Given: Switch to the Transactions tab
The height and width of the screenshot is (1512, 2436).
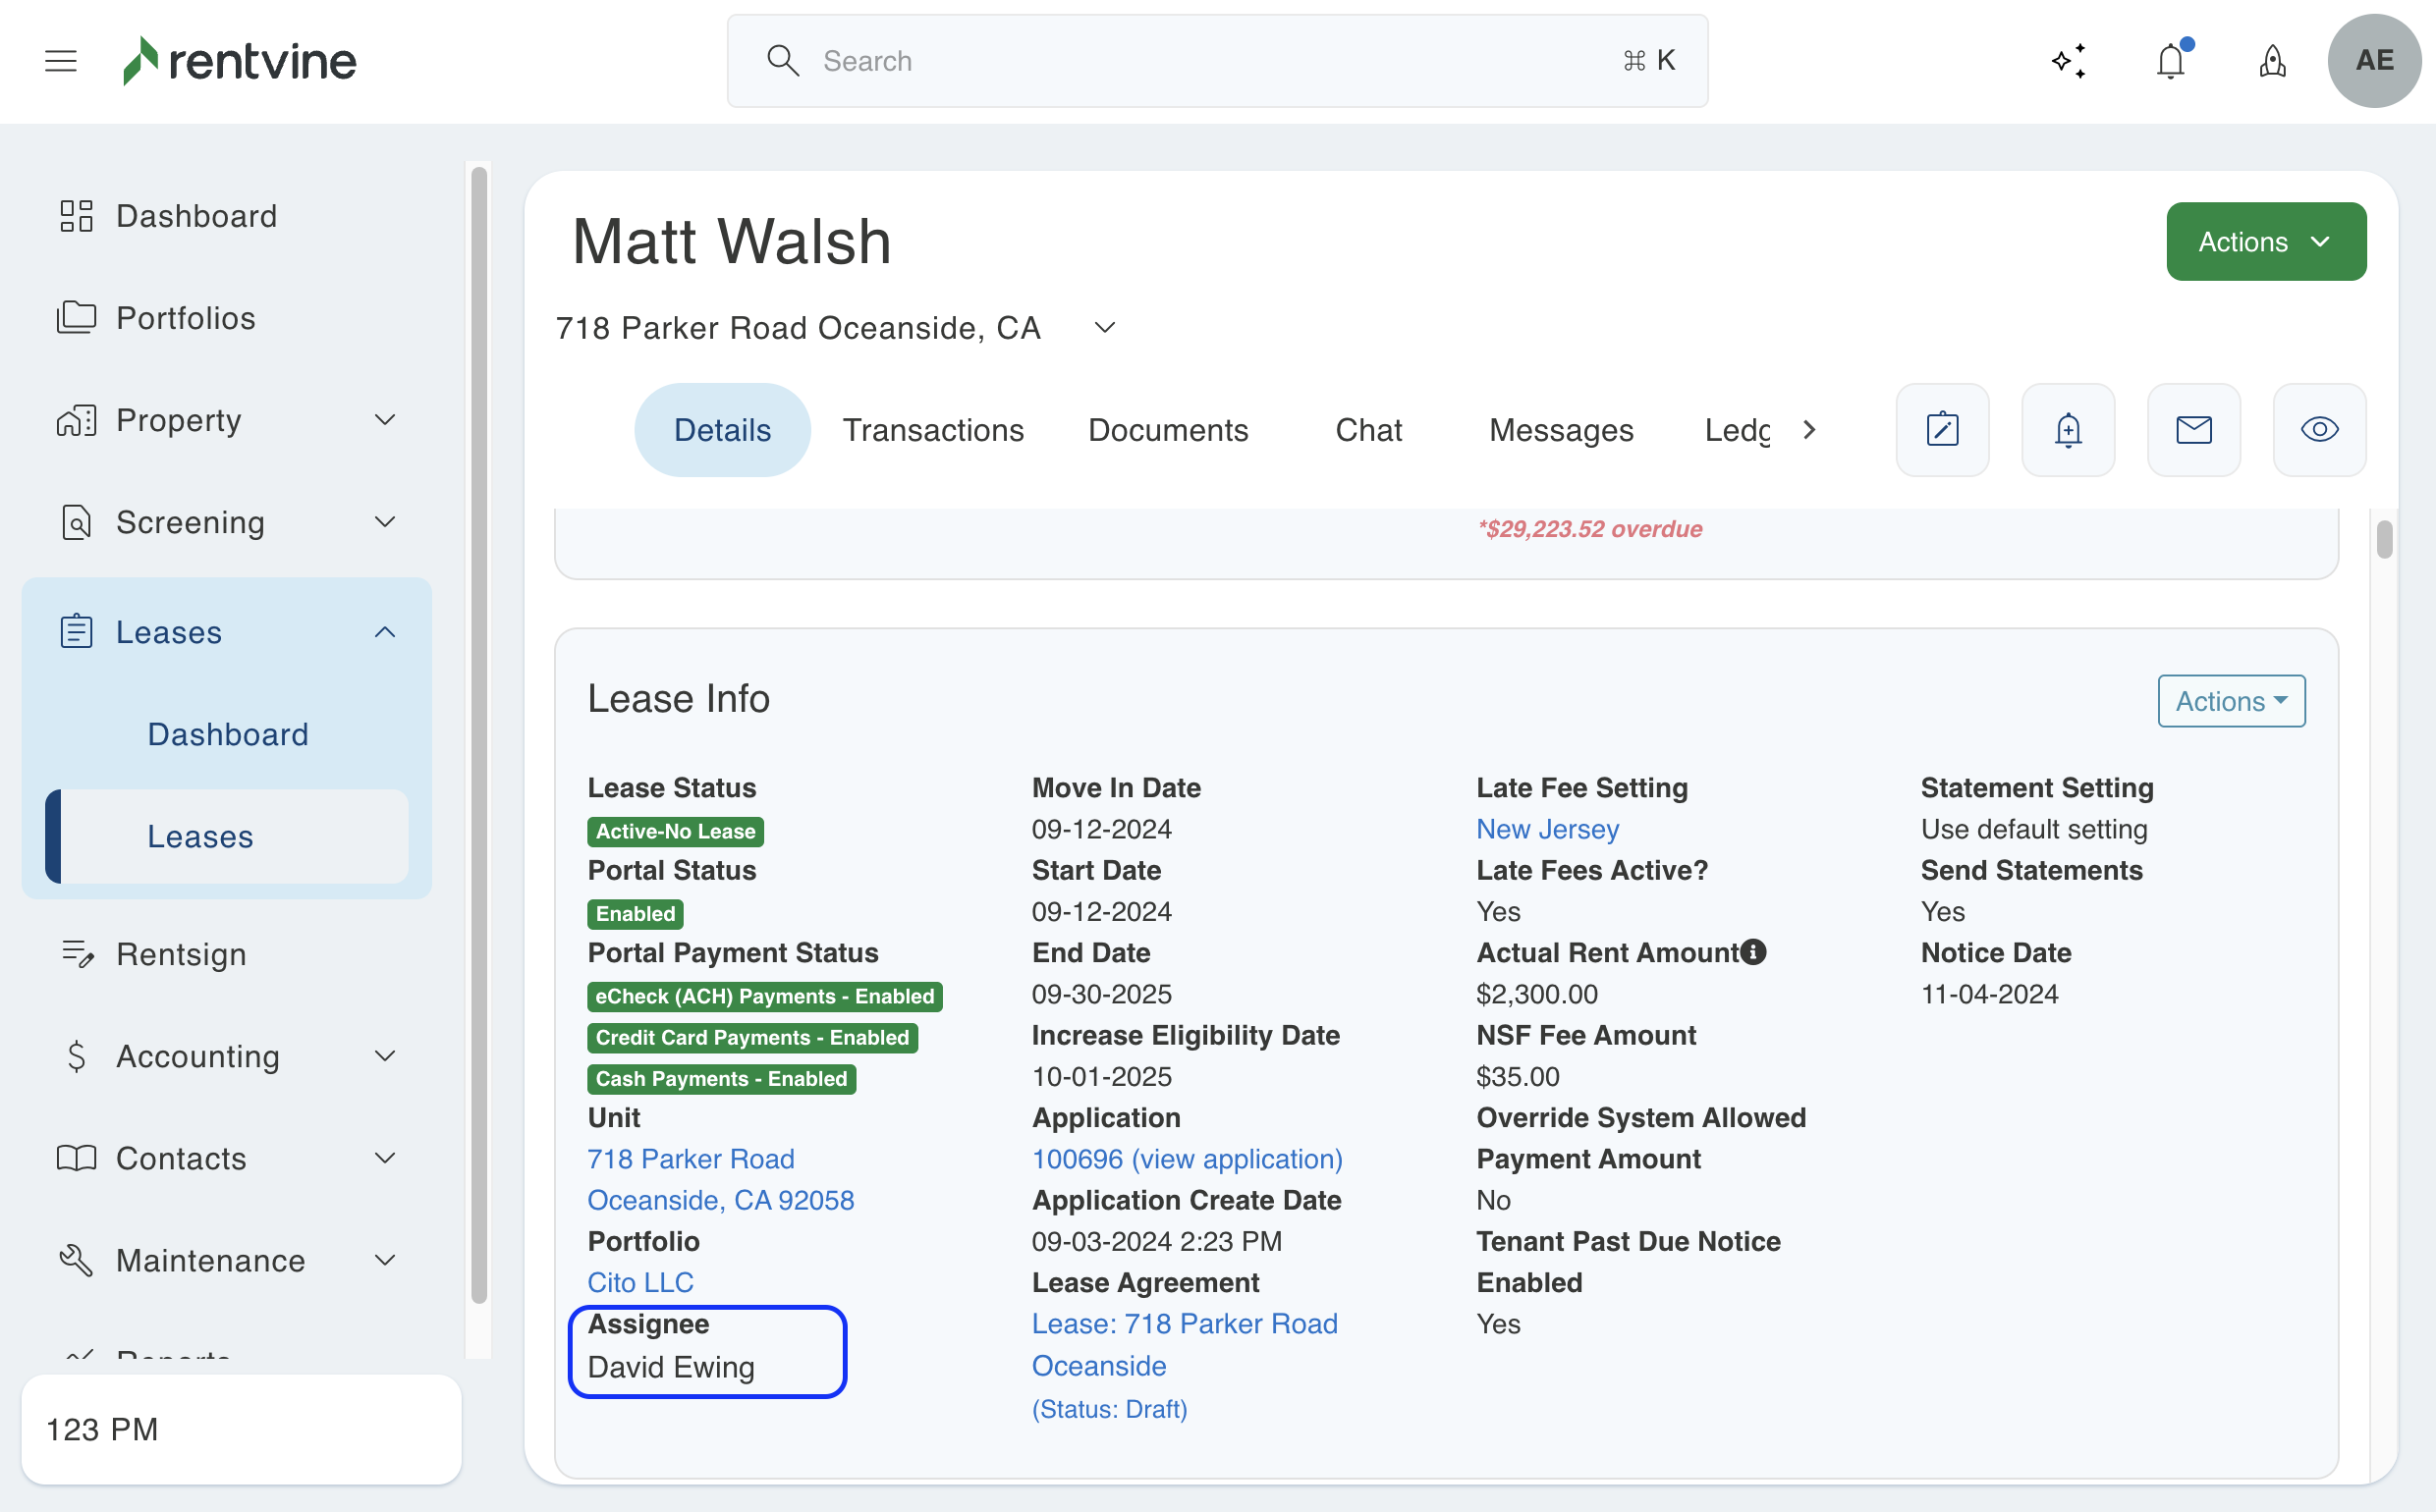Looking at the screenshot, I should 932,430.
